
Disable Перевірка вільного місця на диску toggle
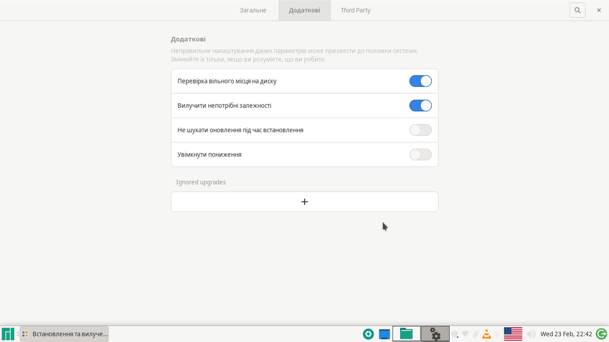click(x=420, y=81)
